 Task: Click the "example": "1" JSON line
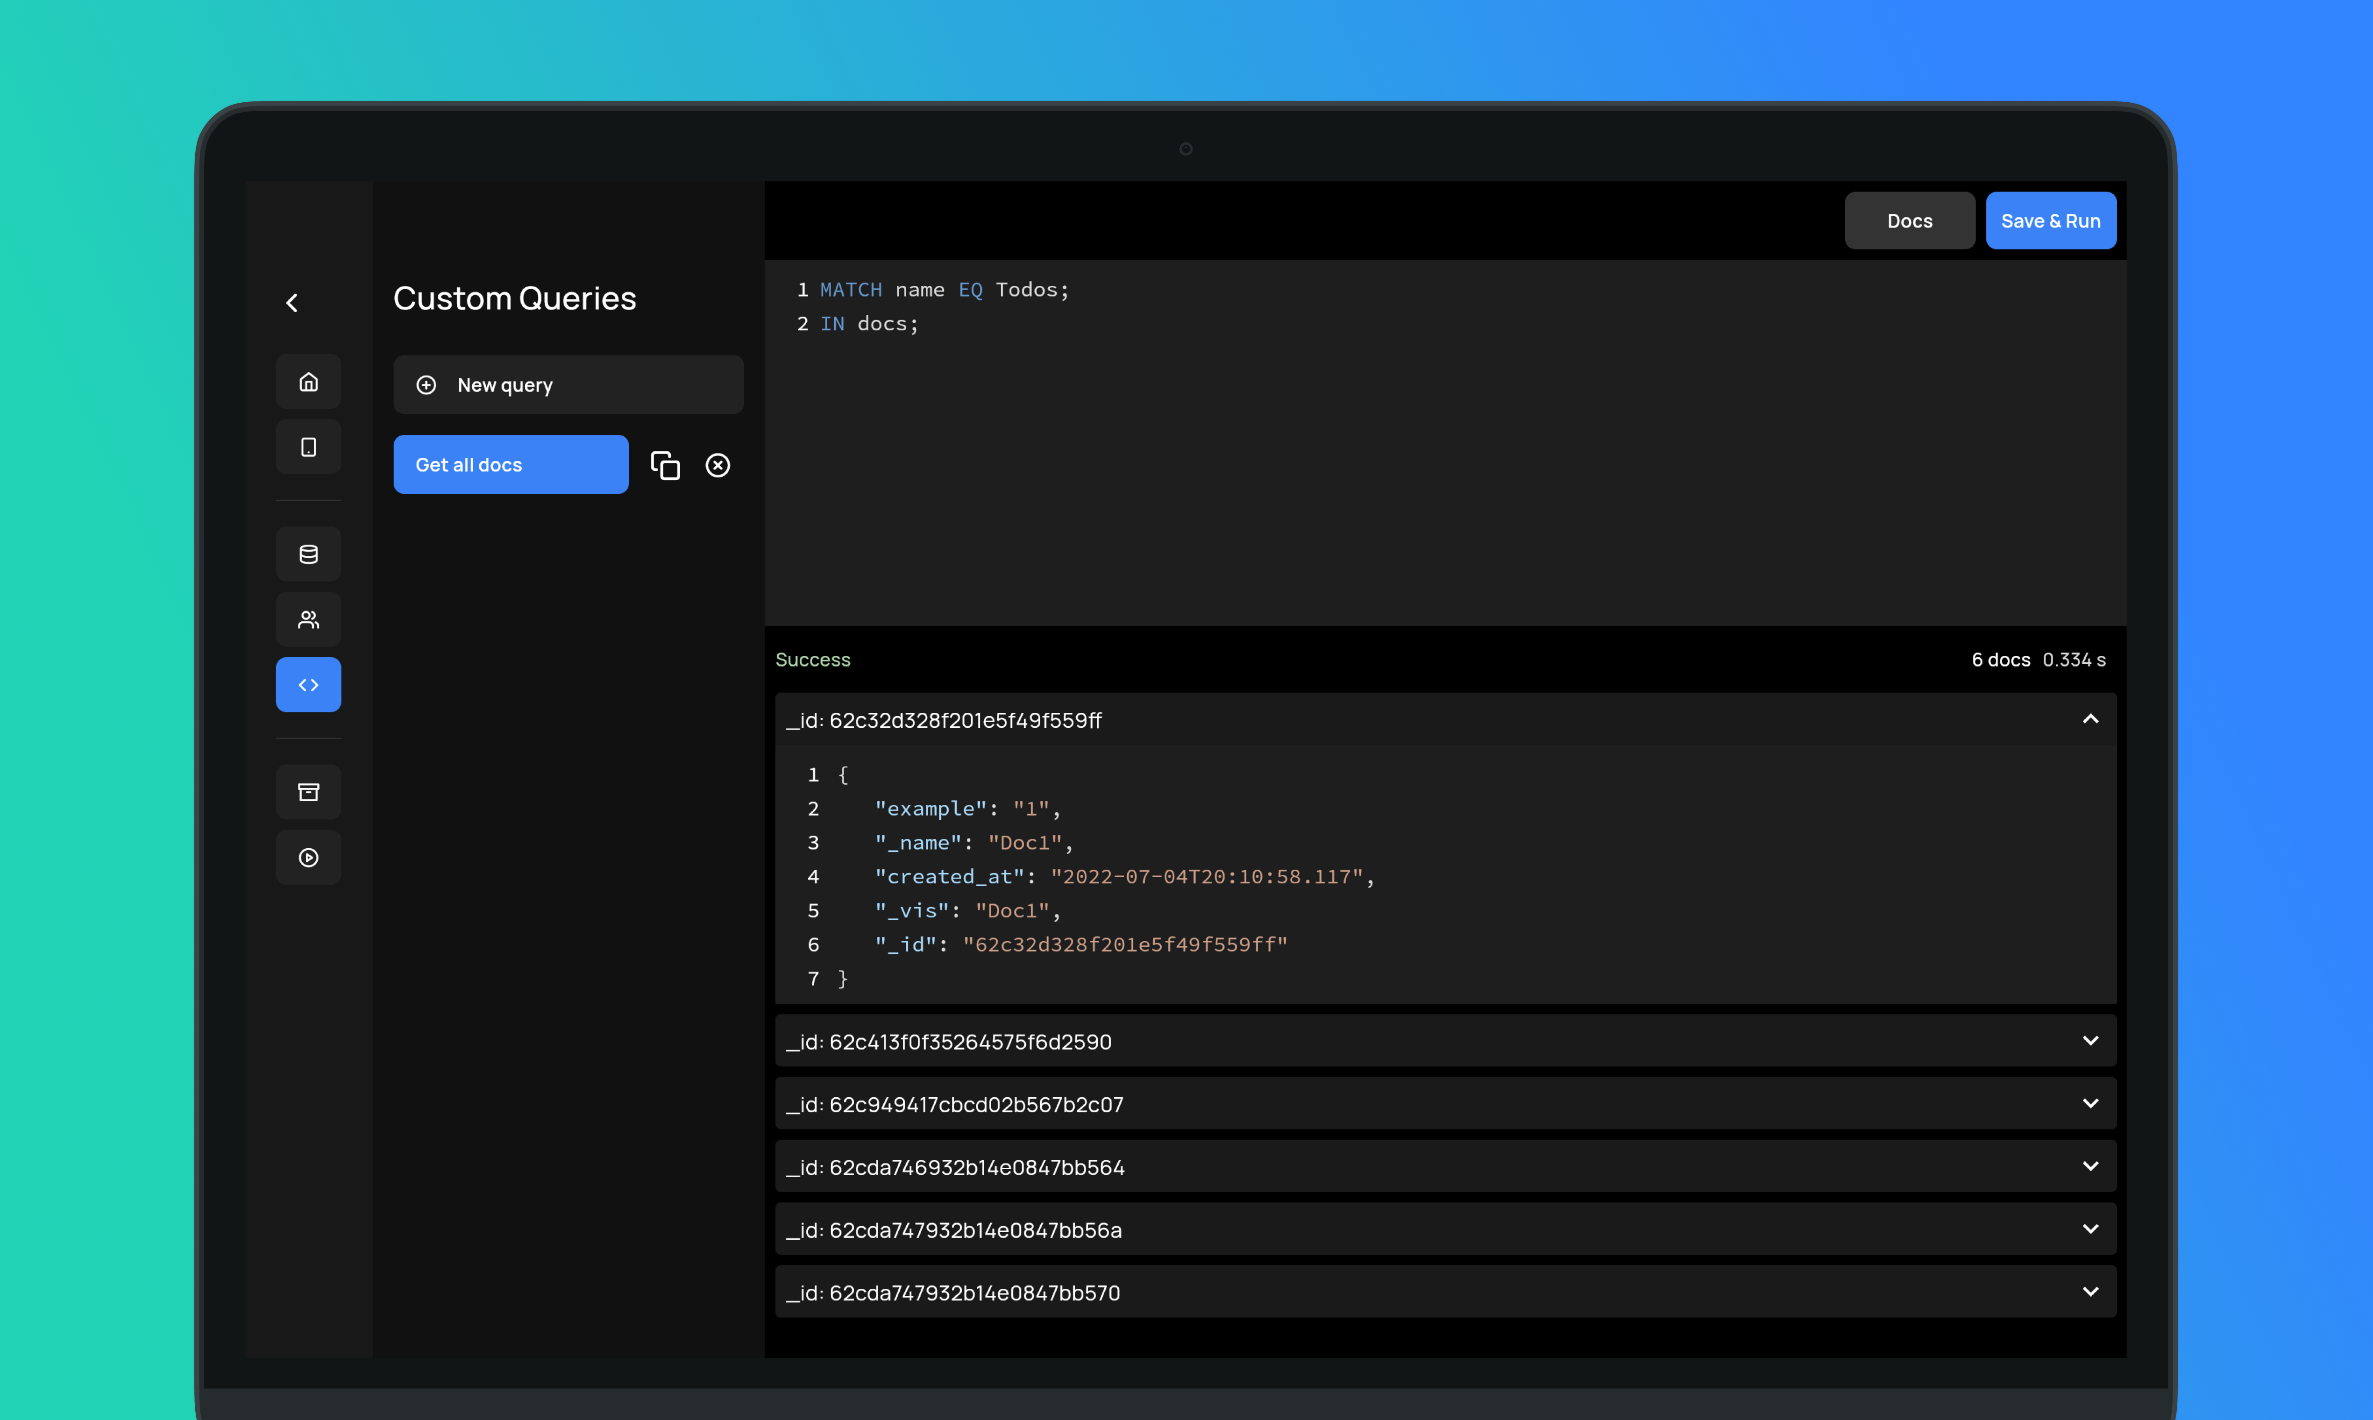click(x=967, y=809)
